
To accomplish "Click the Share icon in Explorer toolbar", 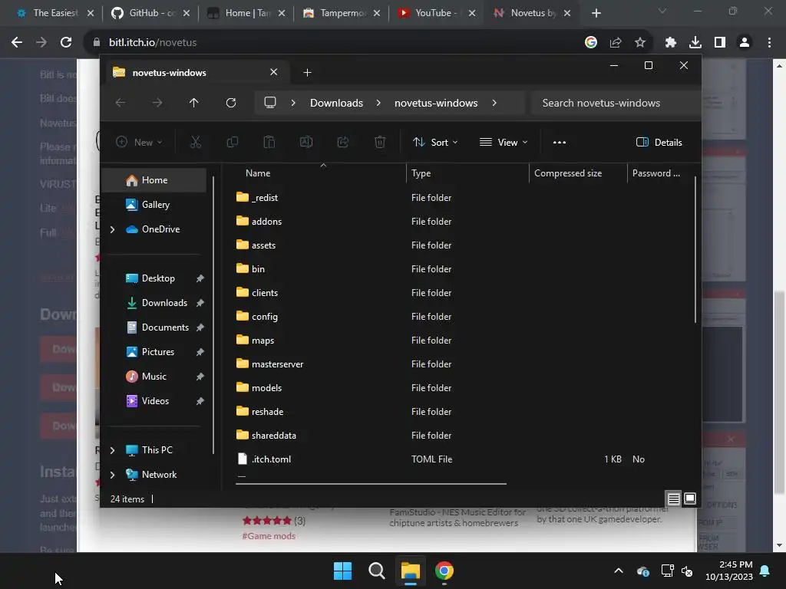I will 343,142.
